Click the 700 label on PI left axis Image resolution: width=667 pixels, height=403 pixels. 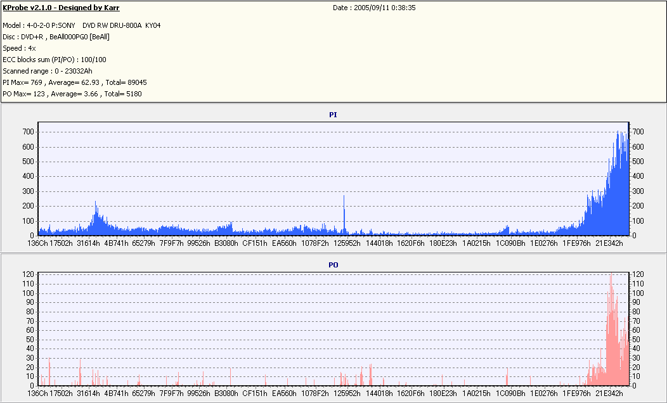(x=29, y=132)
